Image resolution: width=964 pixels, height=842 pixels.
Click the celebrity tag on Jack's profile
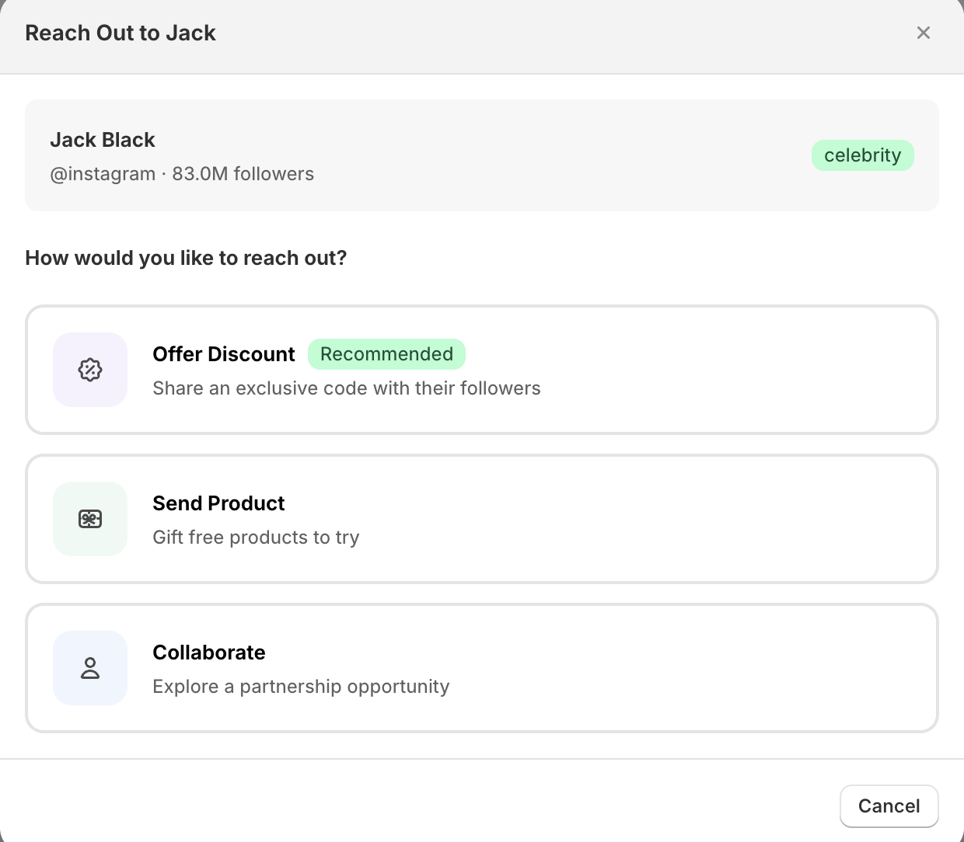tap(862, 155)
